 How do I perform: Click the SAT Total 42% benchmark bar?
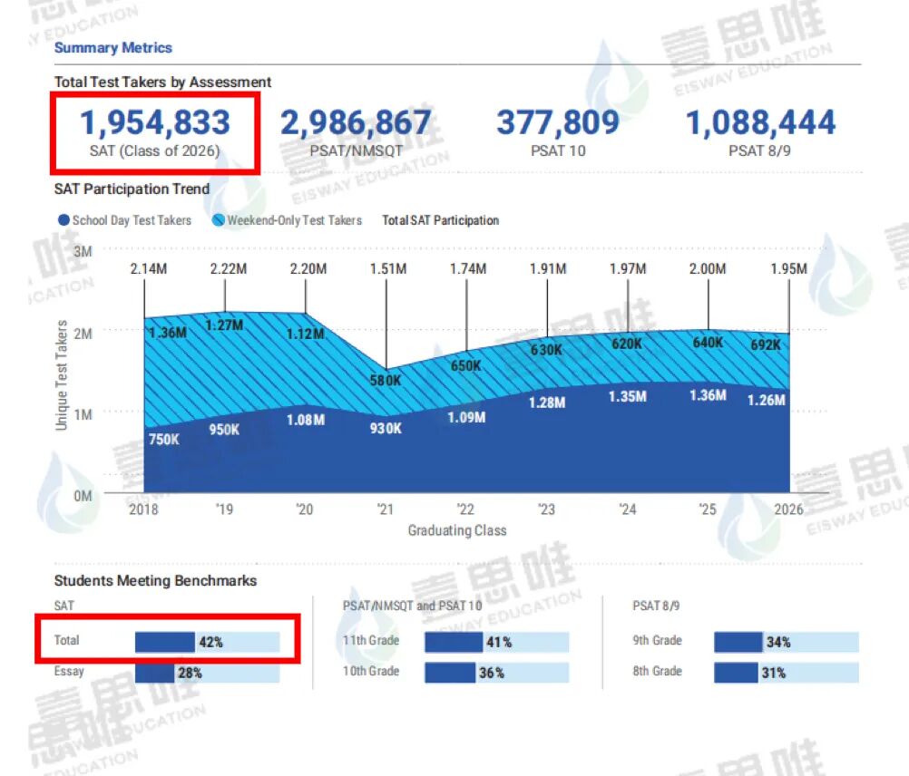[x=208, y=642]
